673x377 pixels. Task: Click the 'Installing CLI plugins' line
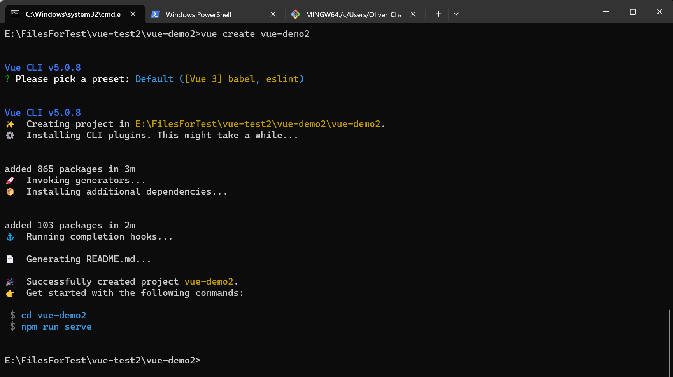click(162, 135)
